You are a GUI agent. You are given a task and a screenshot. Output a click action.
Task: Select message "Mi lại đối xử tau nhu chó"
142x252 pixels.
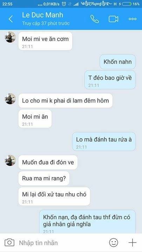(54, 196)
